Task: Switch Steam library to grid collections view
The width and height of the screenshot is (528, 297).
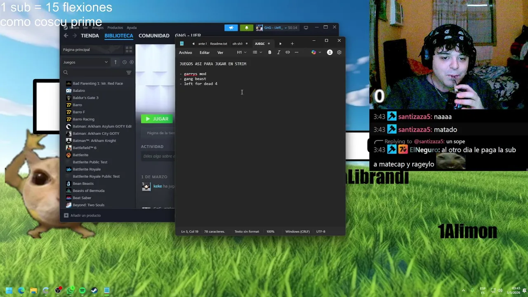Action: click(x=129, y=49)
